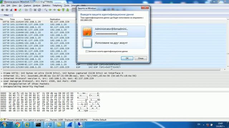The height and width of the screenshot is (128, 229).
Task: Go to specified packet number icon
Action: click(x=59, y=10)
